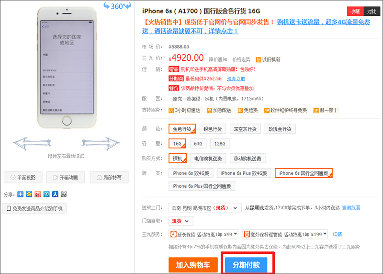Show the QR code share icon
This screenshot has height=274, width=383.
64,194
